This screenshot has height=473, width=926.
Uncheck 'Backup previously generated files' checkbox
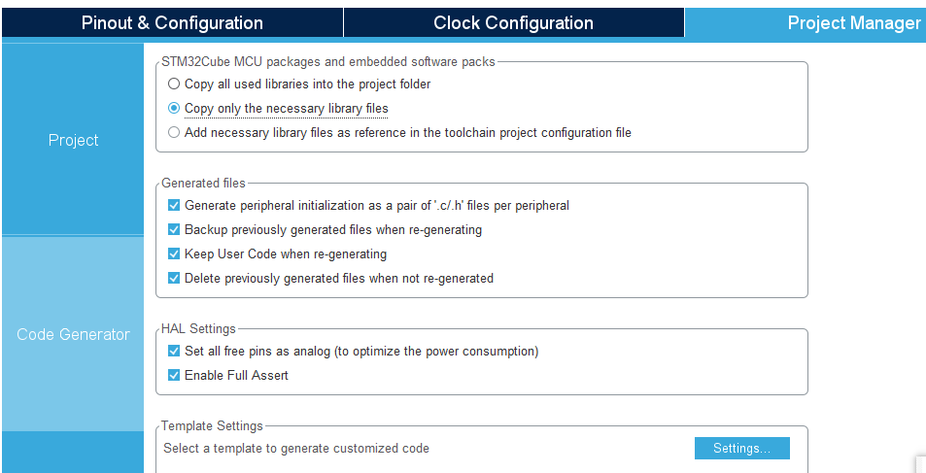pos(174,230)
